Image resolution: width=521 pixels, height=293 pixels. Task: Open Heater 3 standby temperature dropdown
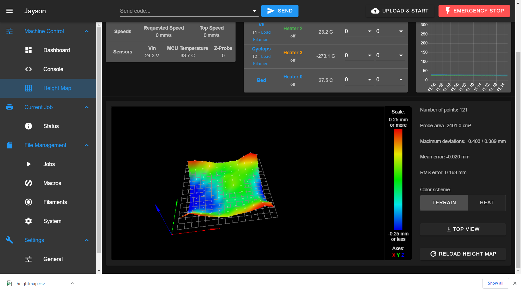click(x=401, y=56)
